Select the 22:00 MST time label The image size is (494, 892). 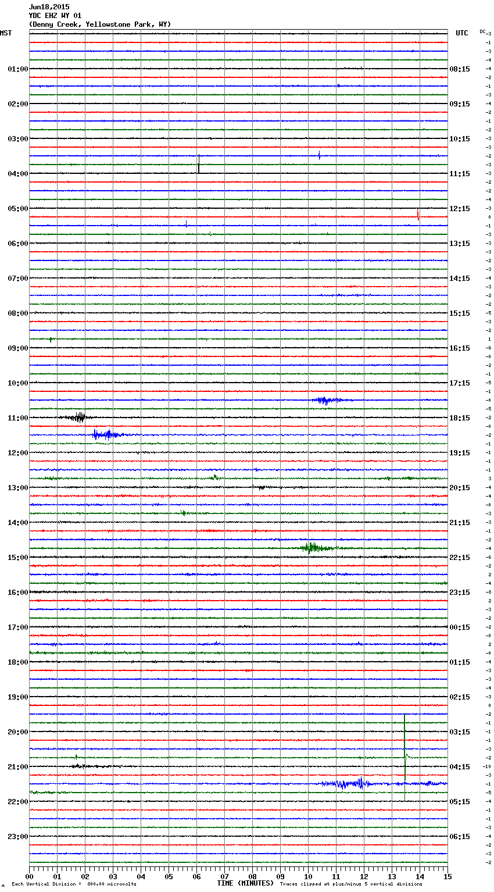point(18,802)
